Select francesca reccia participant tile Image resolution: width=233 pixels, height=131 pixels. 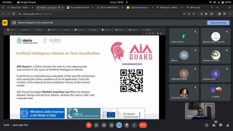click(184, 92)
